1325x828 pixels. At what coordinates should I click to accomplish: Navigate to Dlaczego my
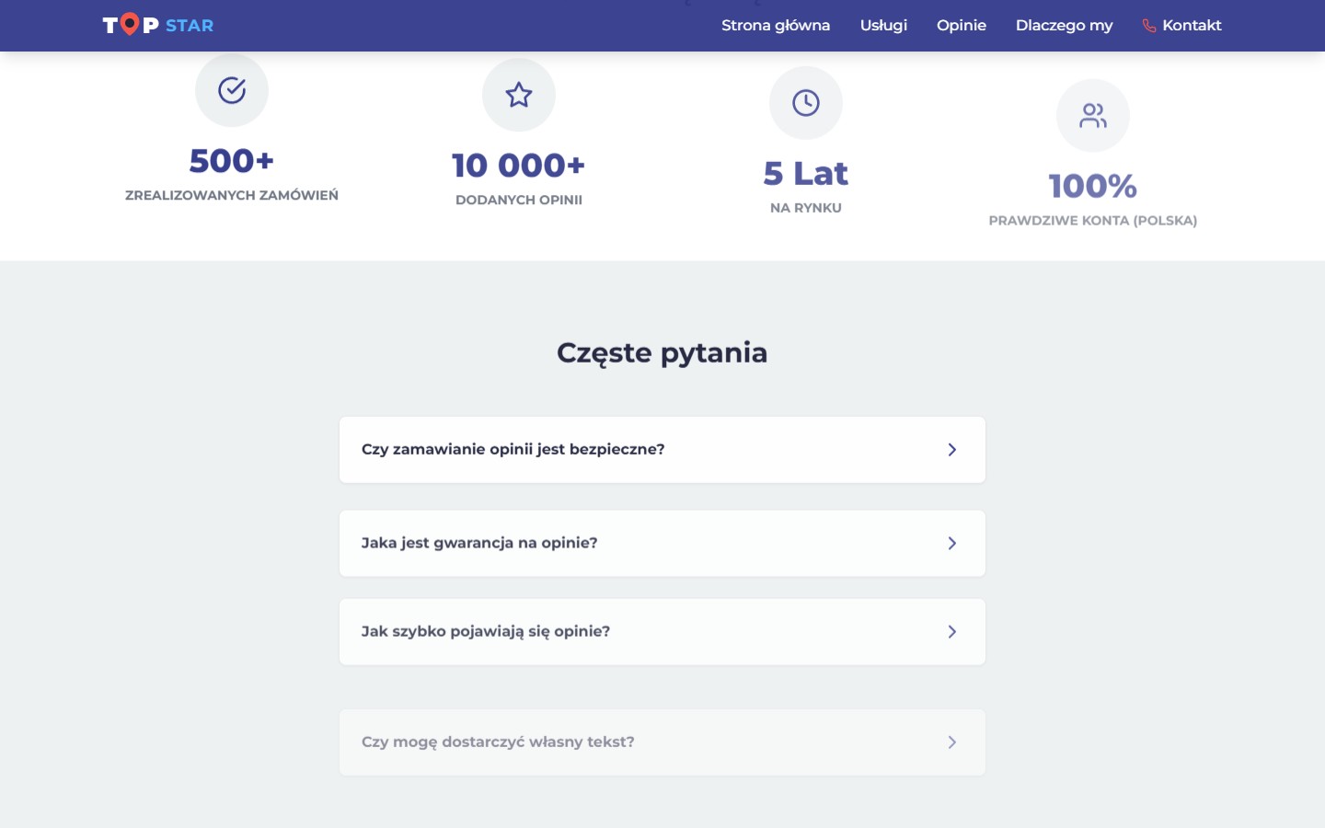[x=1065, y=26]
